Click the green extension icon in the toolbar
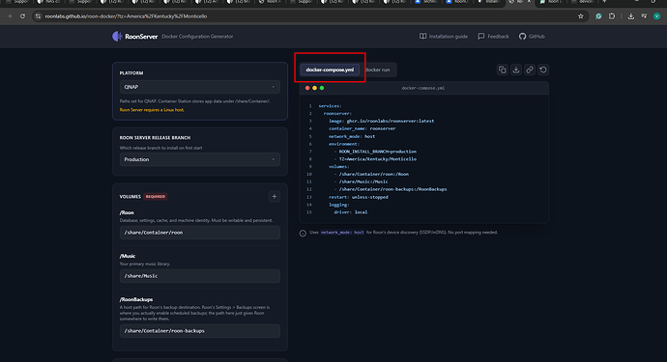The width and height of the screenshot is (667, 362). 598,16
